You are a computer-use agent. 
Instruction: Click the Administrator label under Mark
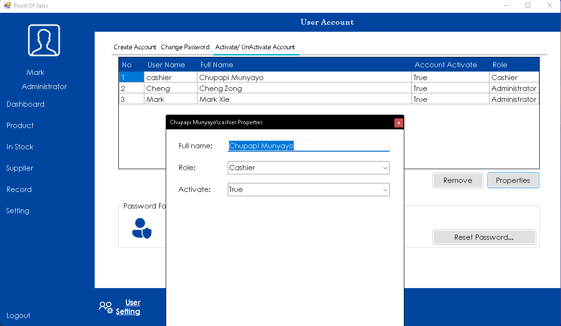pyautogui.click(x=45, y=87)
